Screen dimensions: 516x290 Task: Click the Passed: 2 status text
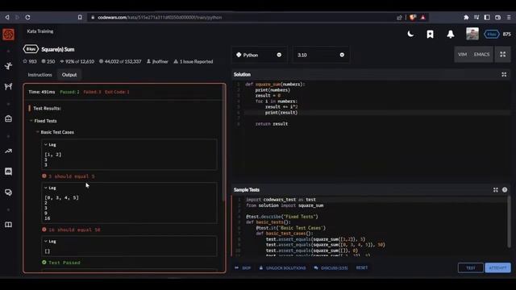69,92
